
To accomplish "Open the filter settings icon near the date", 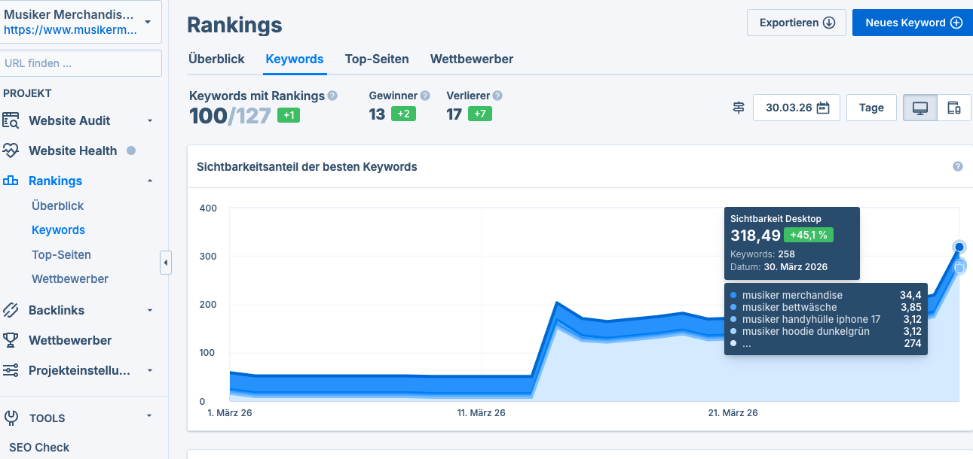I will click(738, 107).
